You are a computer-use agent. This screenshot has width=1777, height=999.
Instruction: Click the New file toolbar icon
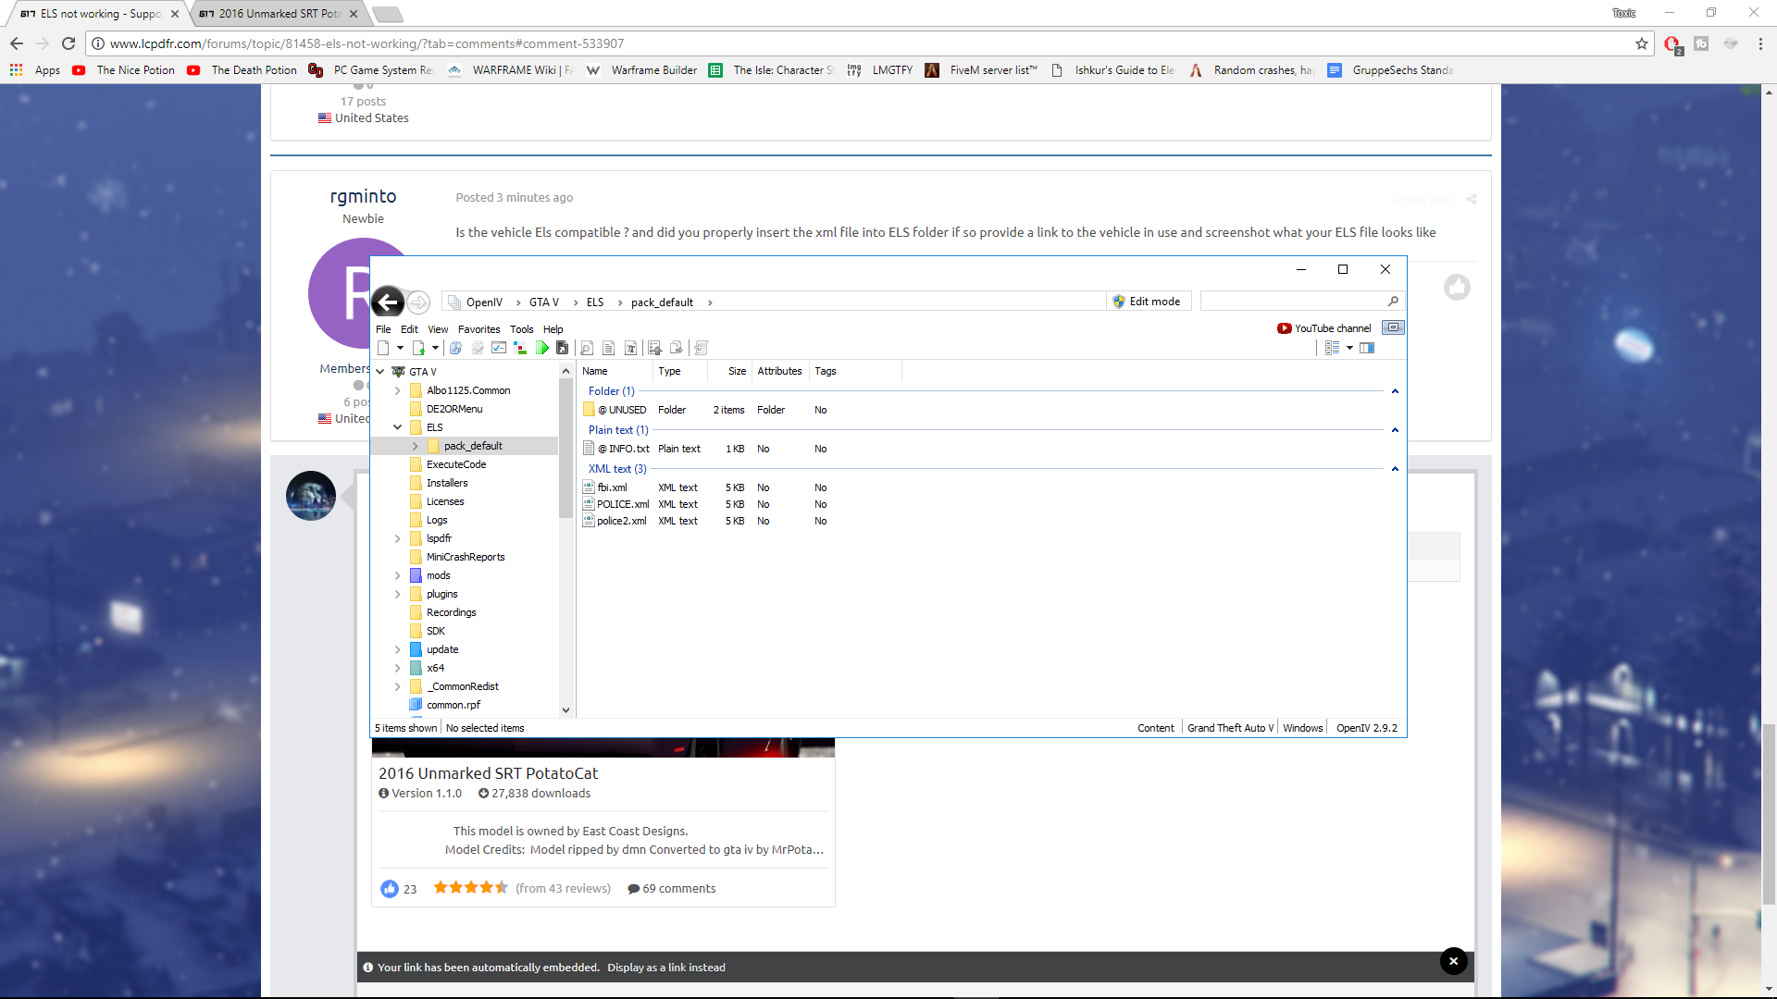(383, 348)
